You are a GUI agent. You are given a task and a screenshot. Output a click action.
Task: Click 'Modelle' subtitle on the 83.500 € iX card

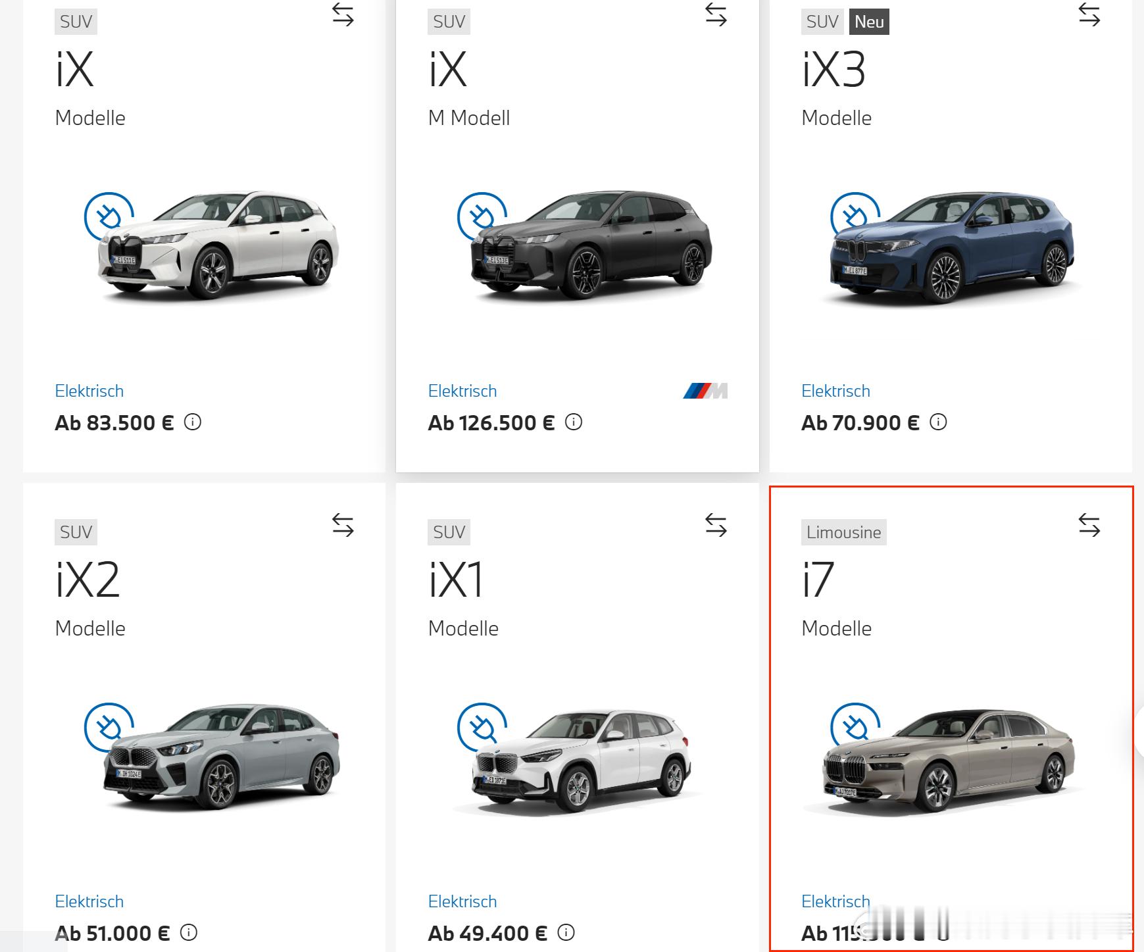click(90, 118)
